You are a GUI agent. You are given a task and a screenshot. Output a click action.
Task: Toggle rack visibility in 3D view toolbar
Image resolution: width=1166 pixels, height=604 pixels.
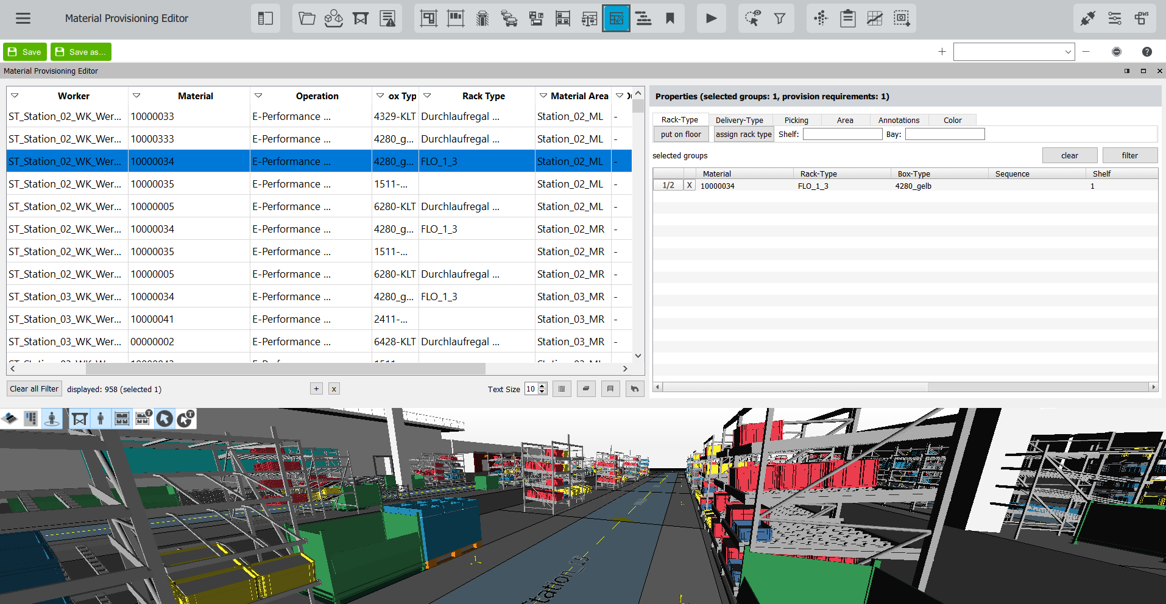122,418
